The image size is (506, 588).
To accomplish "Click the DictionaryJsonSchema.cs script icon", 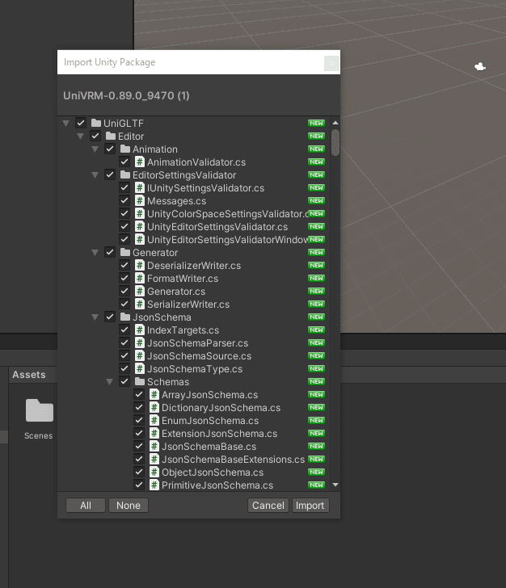I will pyautogui.click(x=154, y=408).
